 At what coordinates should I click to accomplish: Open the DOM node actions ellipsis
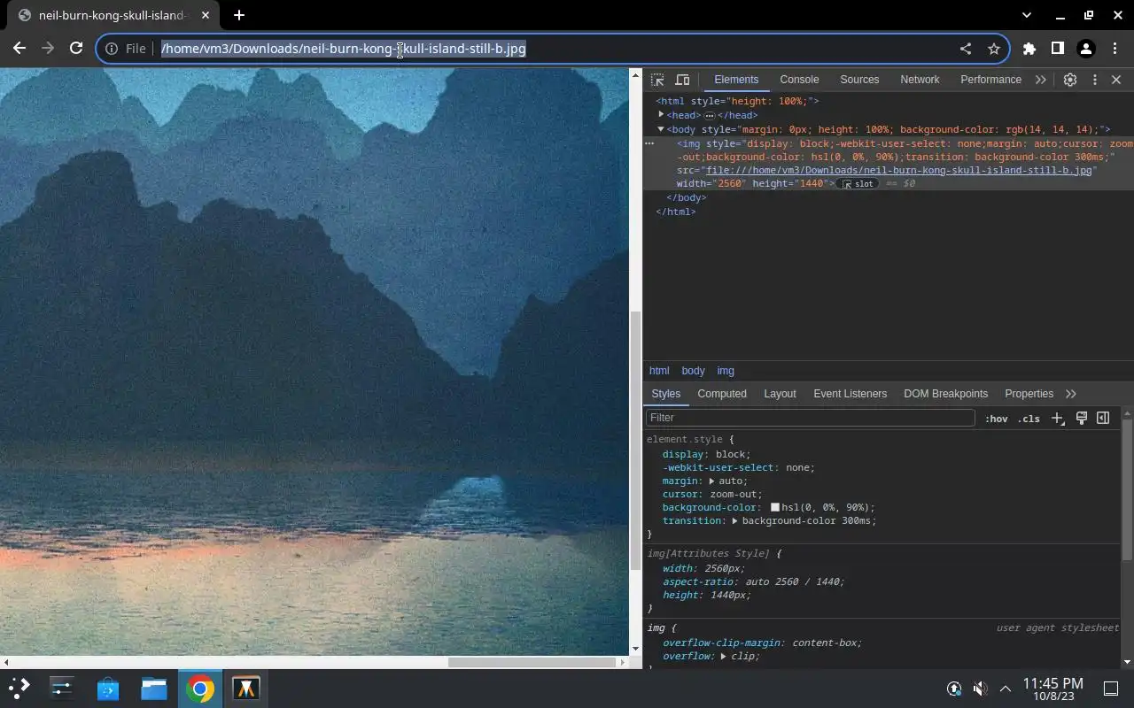[x=649, y=143]
